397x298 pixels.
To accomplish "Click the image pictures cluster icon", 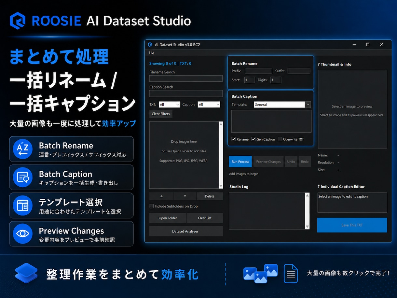I will pos(260,274).
